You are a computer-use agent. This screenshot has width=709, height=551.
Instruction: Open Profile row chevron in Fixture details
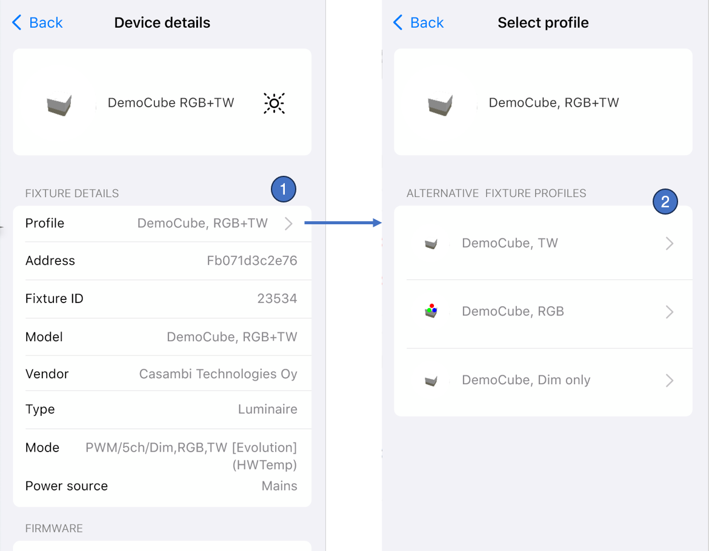point(288,224)
